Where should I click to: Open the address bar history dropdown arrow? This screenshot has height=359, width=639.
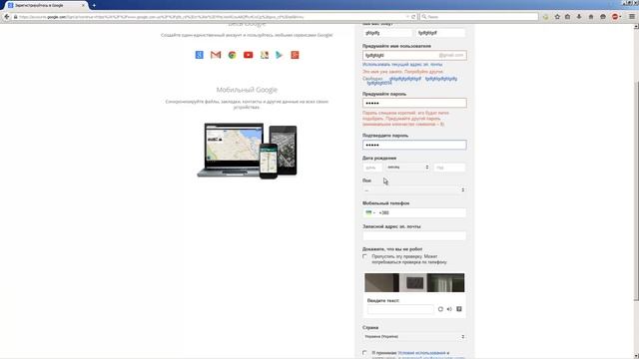click(x=407, y=17)
